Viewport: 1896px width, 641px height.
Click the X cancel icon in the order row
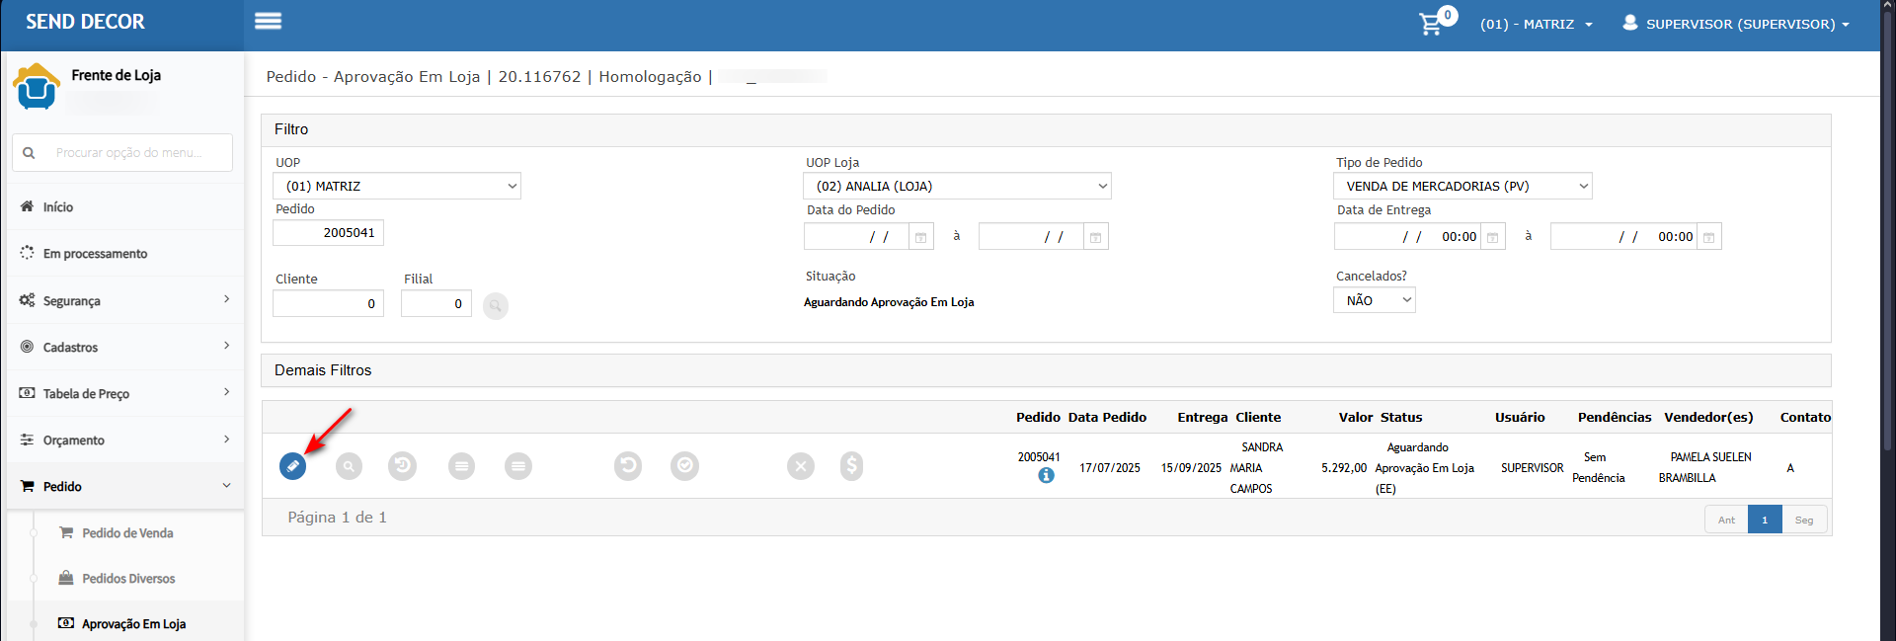click(801, 465)
